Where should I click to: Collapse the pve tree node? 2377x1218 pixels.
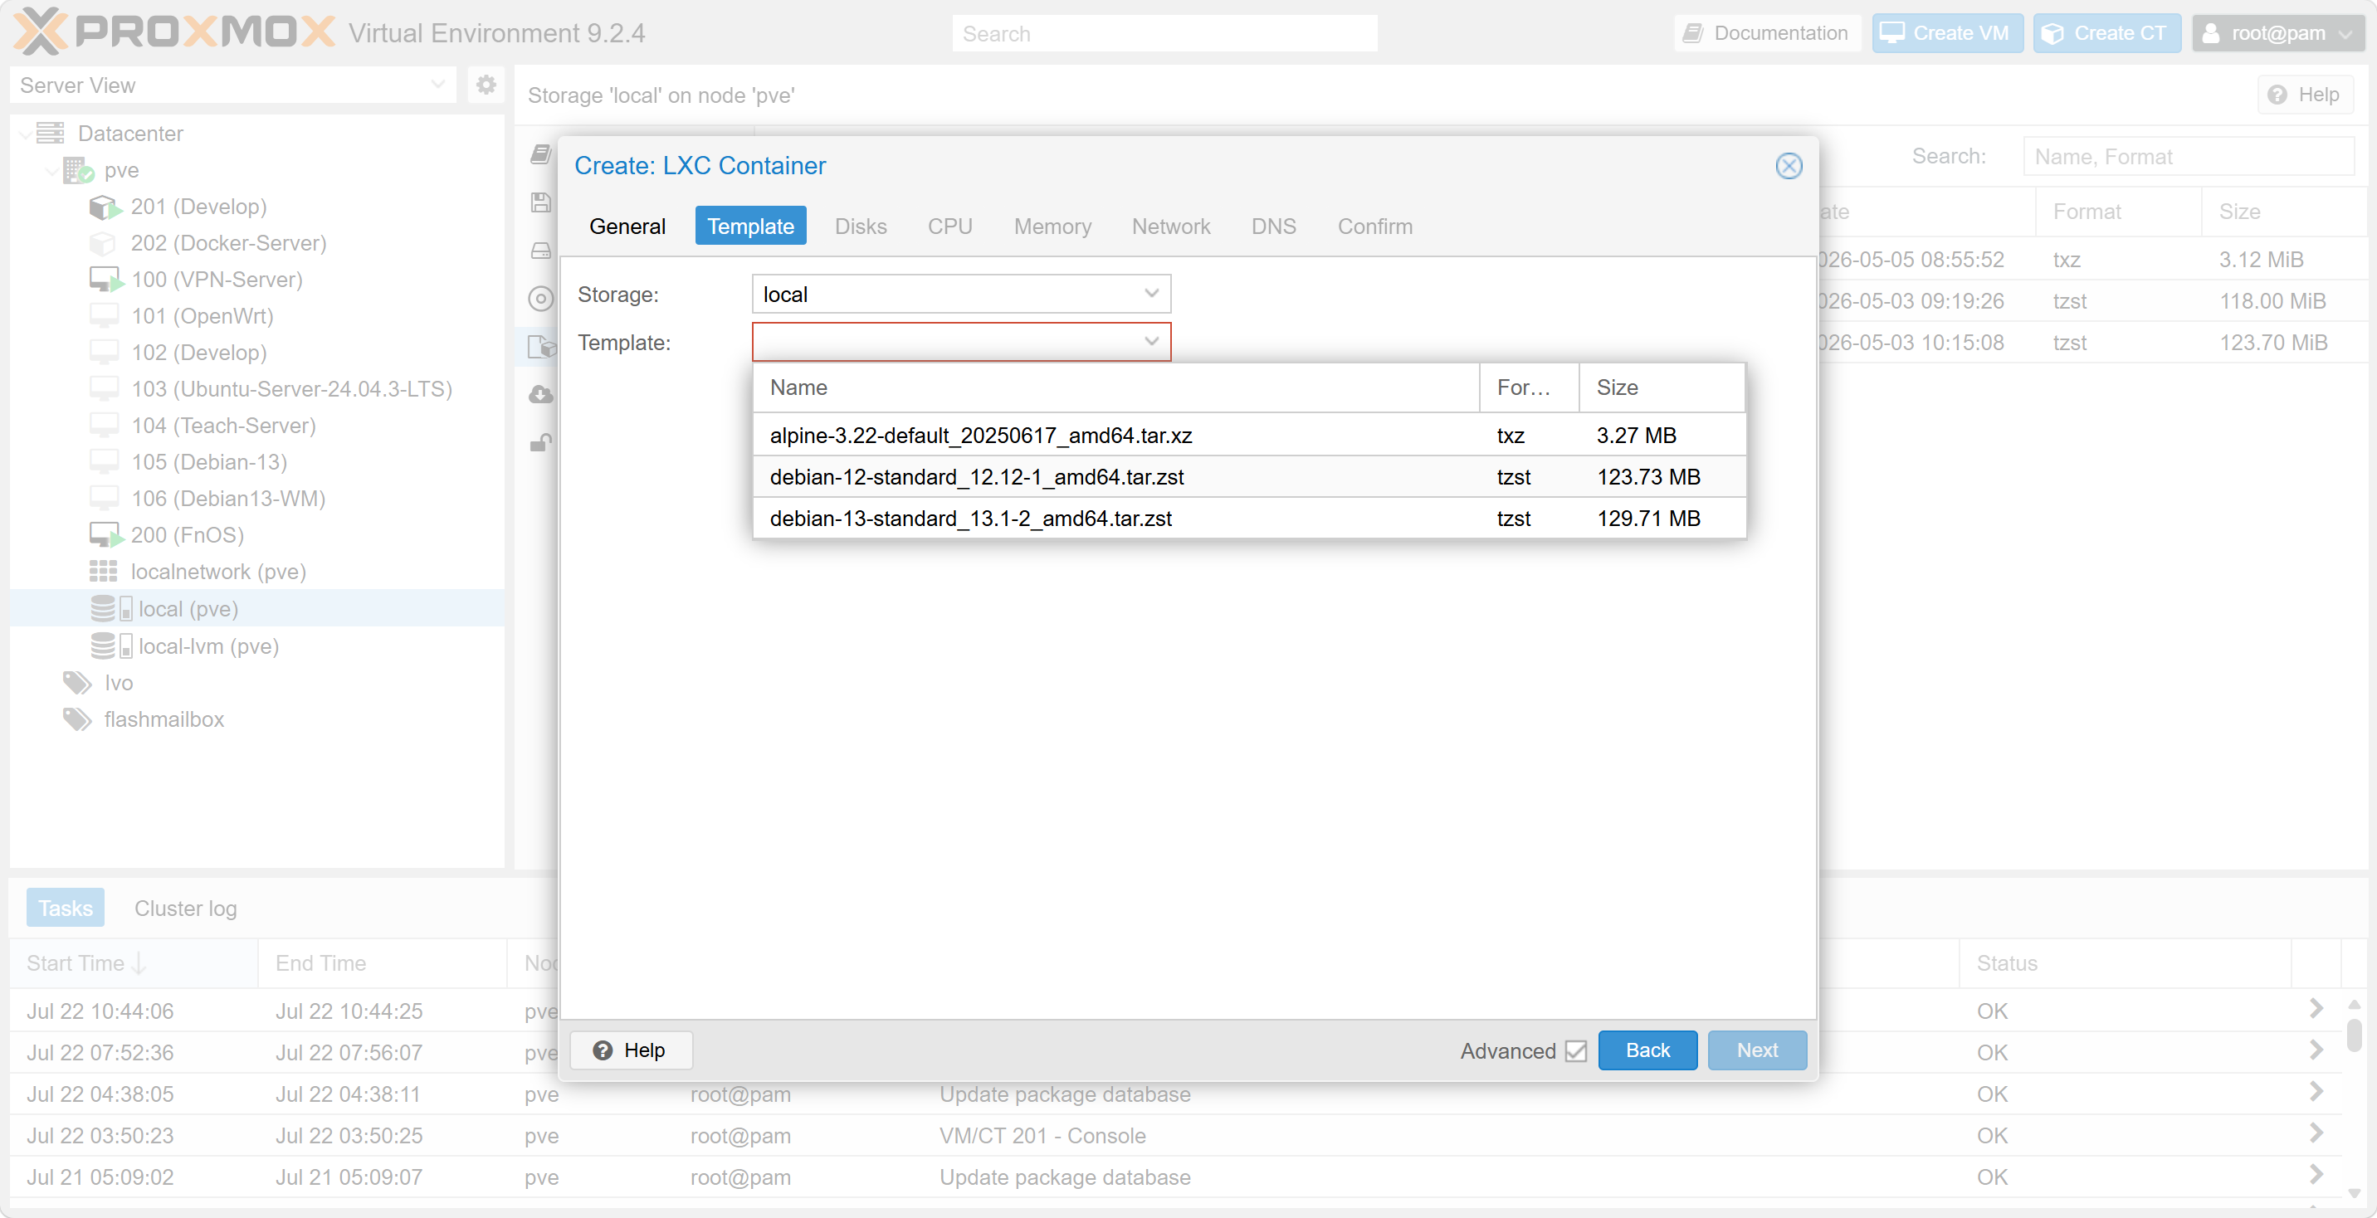point(51,170)
